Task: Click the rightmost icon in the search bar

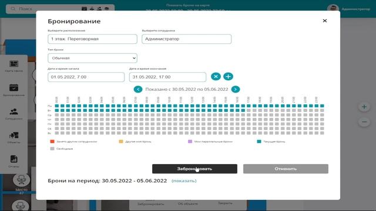Action: tap(107, 9)
